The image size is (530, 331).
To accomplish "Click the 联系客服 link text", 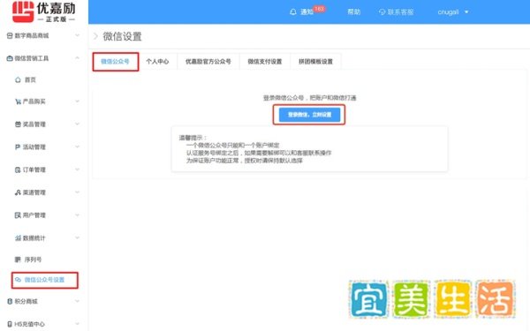I will tap(400, 12).
